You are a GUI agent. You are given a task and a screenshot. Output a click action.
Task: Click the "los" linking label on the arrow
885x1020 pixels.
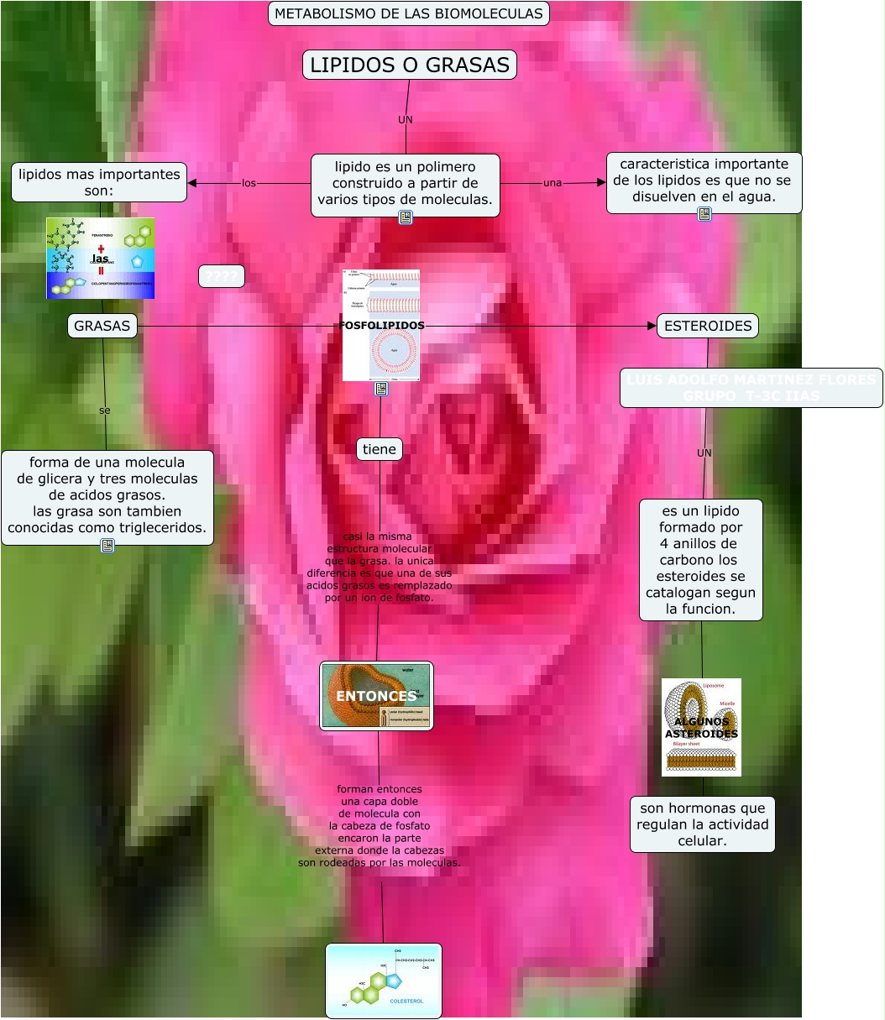249,183
